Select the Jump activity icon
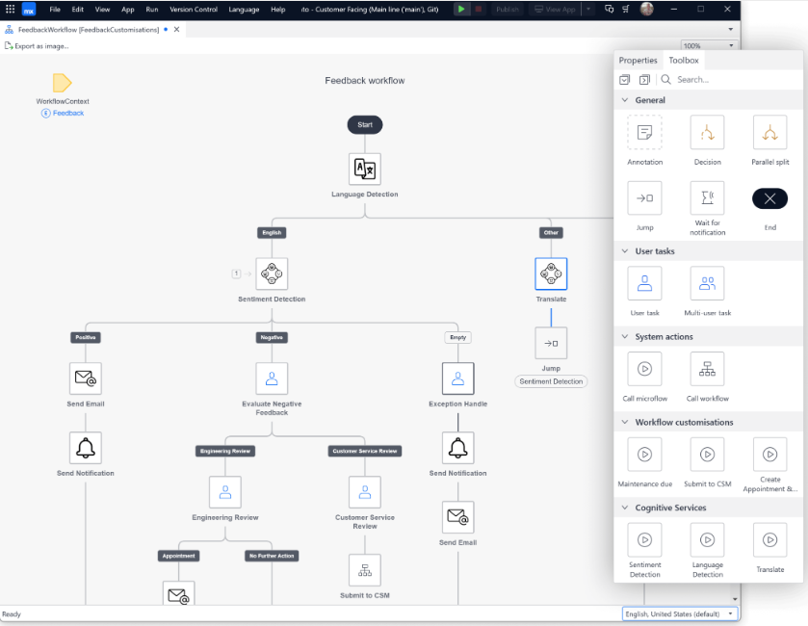This screenshot has height=626, width=808. coord(643,198)
